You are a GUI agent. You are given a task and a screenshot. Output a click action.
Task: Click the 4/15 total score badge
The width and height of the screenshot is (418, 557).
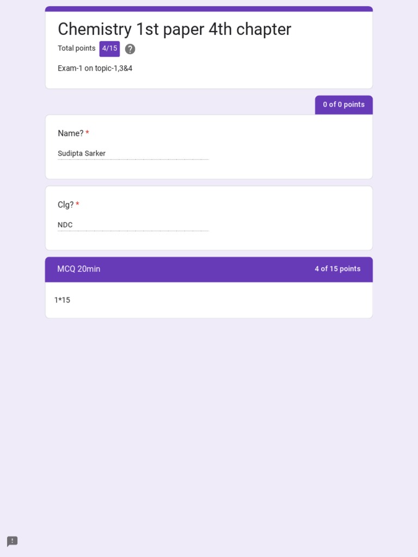pos(109,48)
